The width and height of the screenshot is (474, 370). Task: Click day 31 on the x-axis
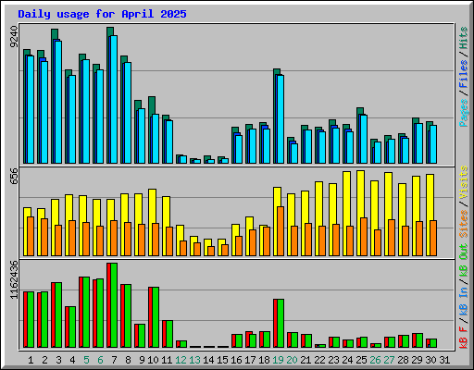[x=444, y=360]
